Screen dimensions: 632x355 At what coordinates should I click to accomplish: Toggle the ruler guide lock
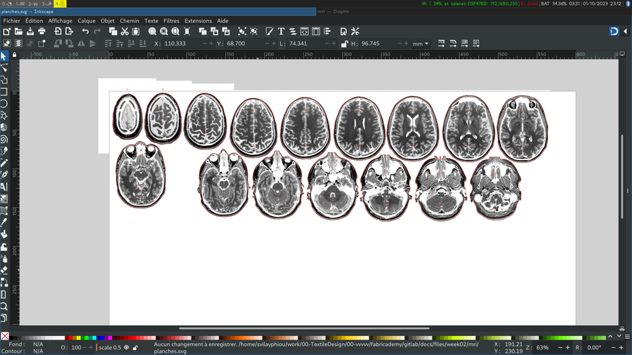(15, 55)
